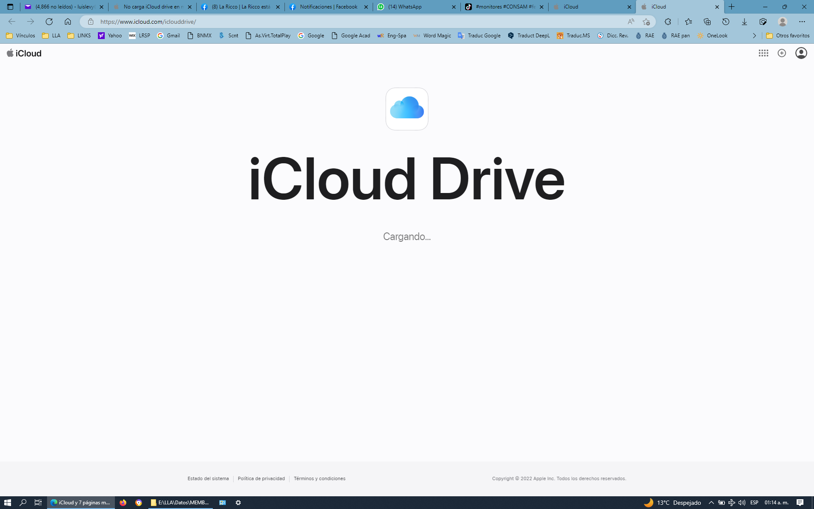Open the Otros favoritos folder

(x=788, y=36)
